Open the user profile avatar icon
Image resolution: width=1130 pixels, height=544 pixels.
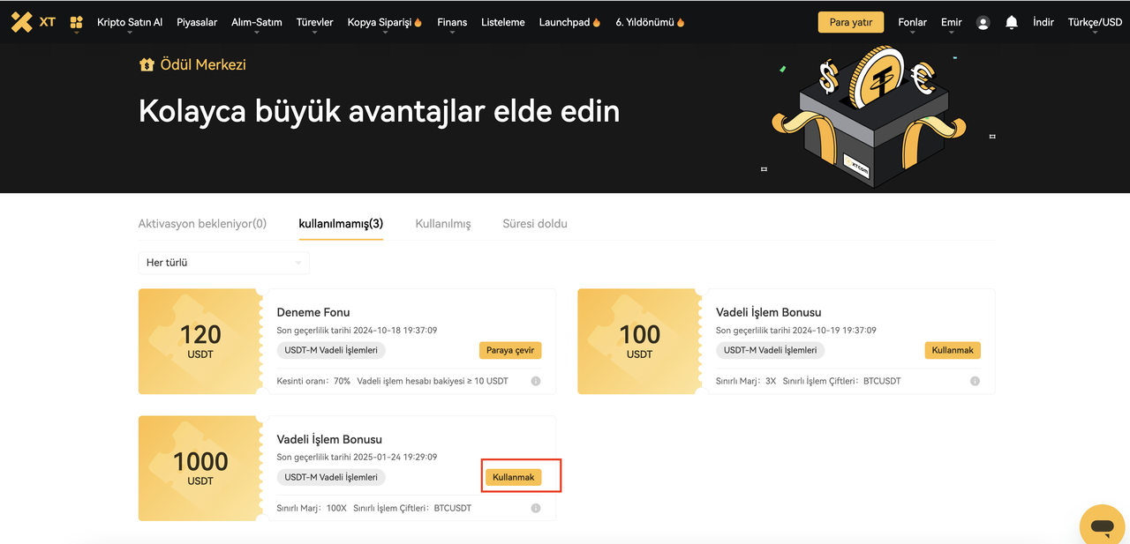click(x=983, y=23)
